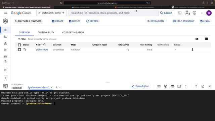Screen dimensions: 215x121
Task: Open Cloud Shell more options menu
Action: click(186, 86)
